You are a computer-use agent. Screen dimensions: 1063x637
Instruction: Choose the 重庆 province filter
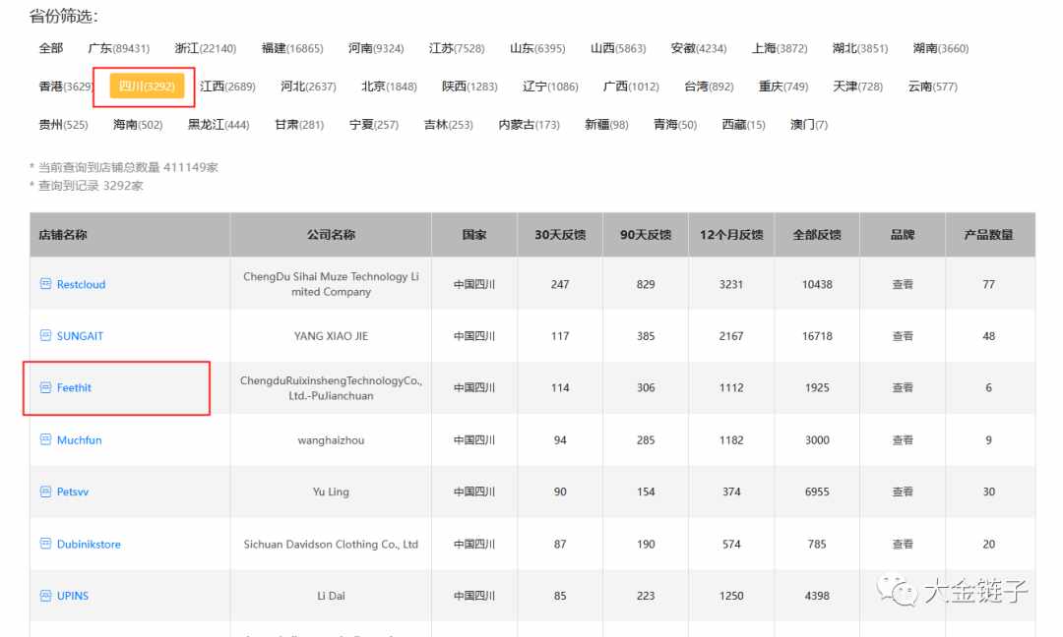pyautogui.click(x=782, y=87)
